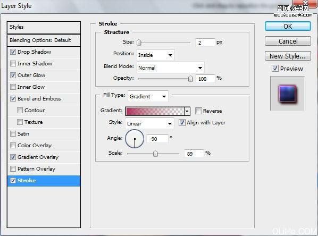Image resolution: width=318 pixels, height=236 pixels.
Task: Open the Blend Mode dropdown set to Normal
Action: point(170,68)
